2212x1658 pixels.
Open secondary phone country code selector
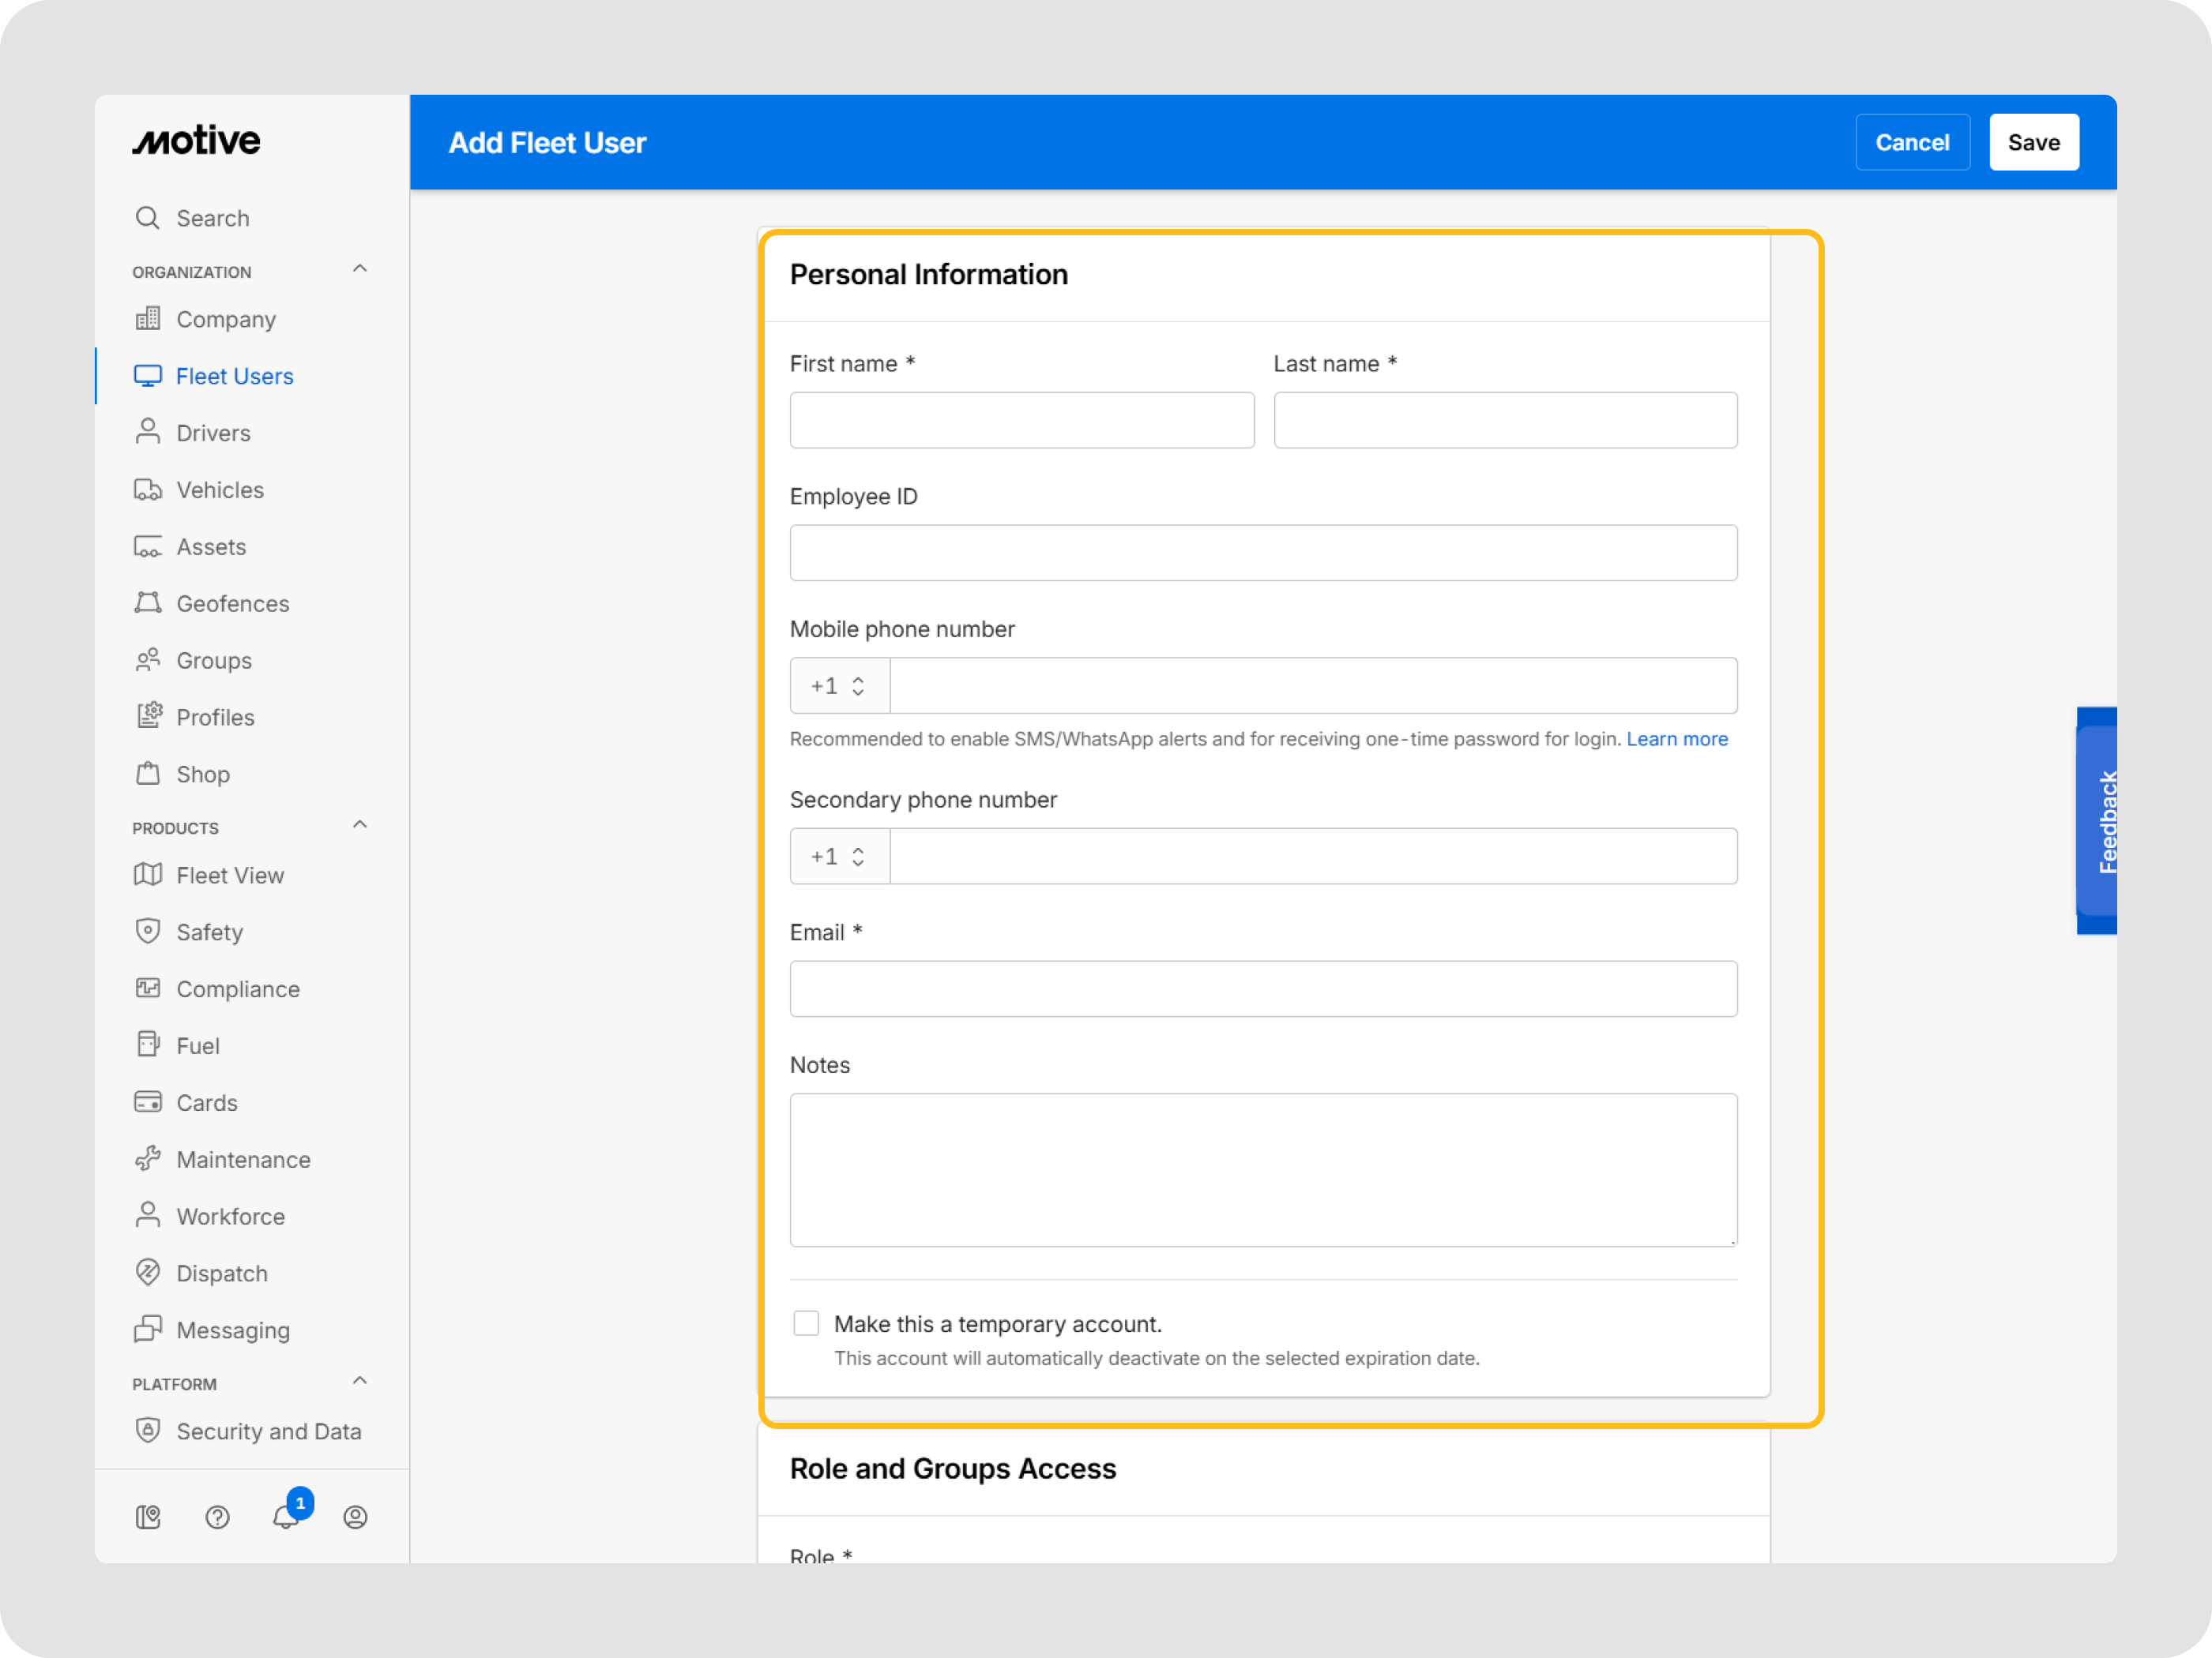tap(839, 857)
